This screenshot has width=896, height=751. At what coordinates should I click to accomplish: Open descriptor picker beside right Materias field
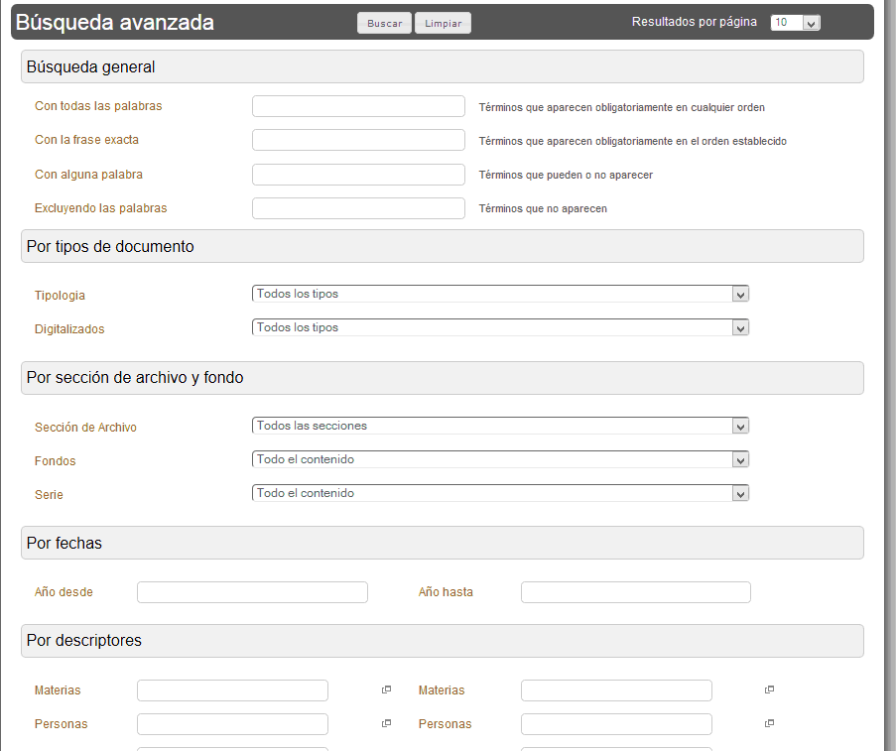click(769, 689)
